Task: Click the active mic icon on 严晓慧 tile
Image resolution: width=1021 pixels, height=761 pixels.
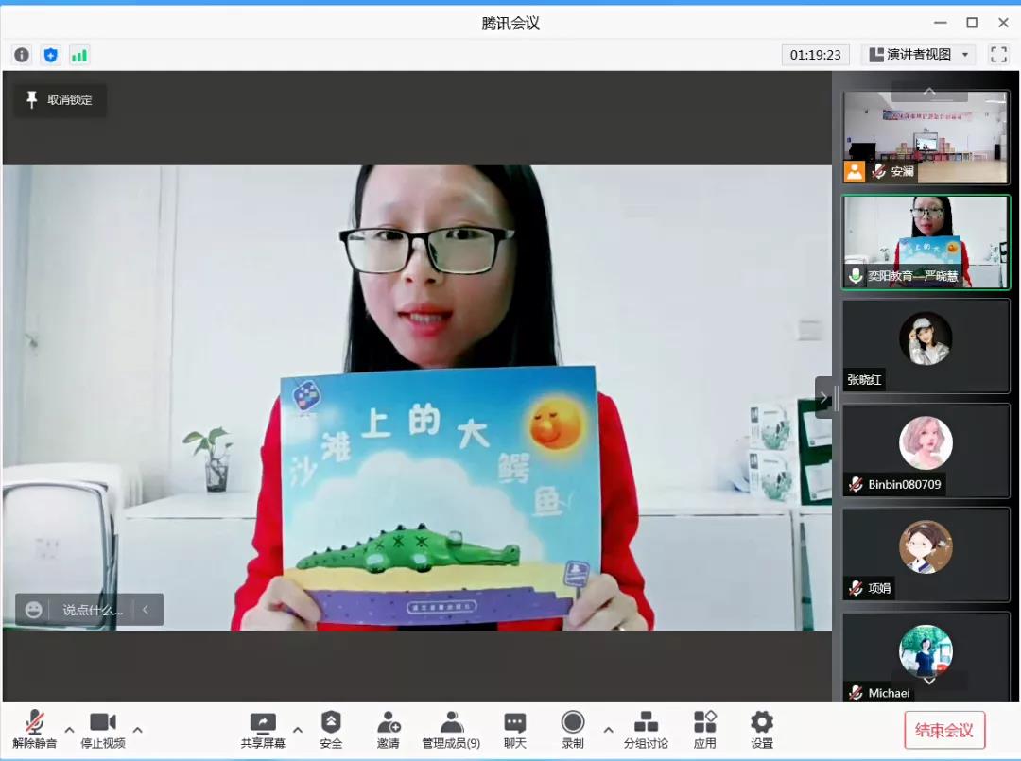Action: point(856,275)
